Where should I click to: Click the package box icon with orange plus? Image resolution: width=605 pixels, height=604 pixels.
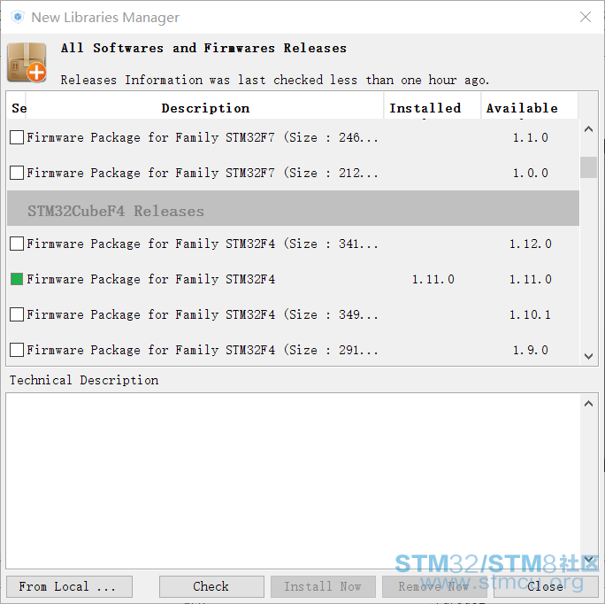coord(27,62)
